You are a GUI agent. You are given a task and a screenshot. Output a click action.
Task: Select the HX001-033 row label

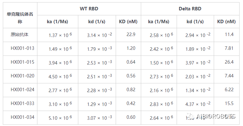(22, 103)
